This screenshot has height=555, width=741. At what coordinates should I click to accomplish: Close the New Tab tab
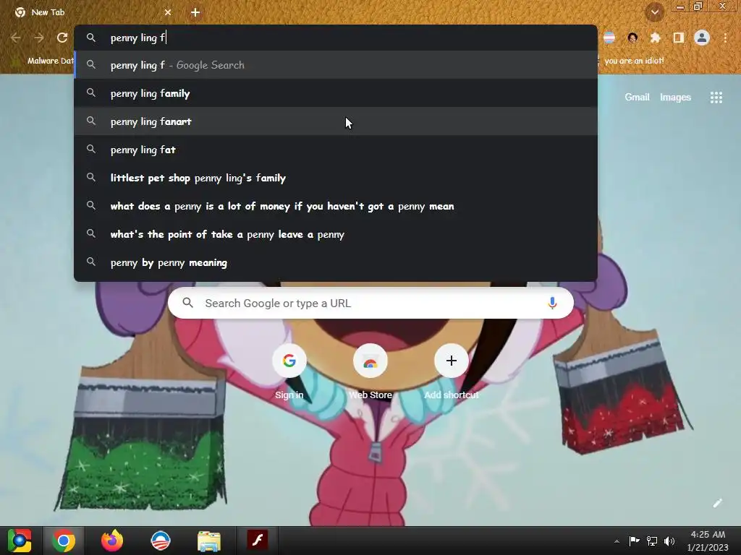pyautogui.click(x=168, y=12)
